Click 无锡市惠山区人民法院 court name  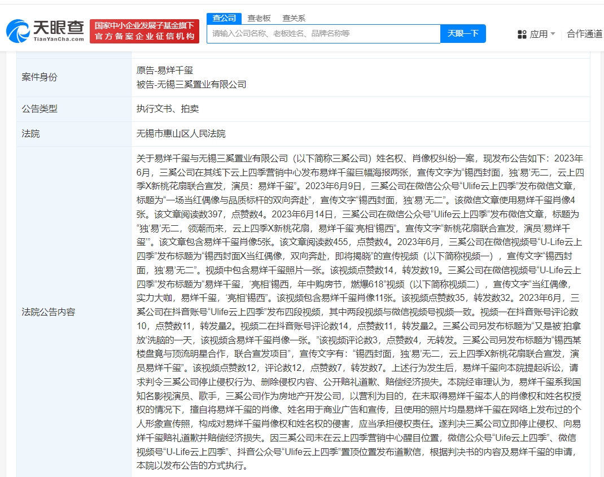click(181, 134)
